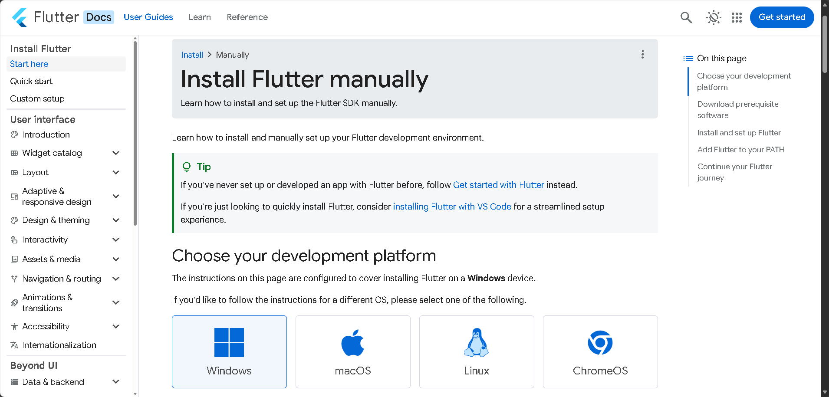Click the Apple macOS logo

pos(353,342)
